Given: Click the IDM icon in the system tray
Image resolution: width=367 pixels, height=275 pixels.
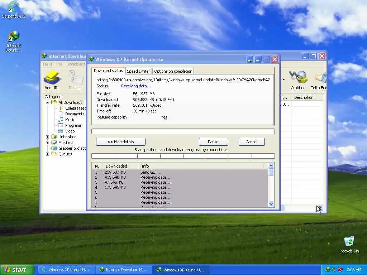Looking at the screenshot, I should [x=327, y=270].
